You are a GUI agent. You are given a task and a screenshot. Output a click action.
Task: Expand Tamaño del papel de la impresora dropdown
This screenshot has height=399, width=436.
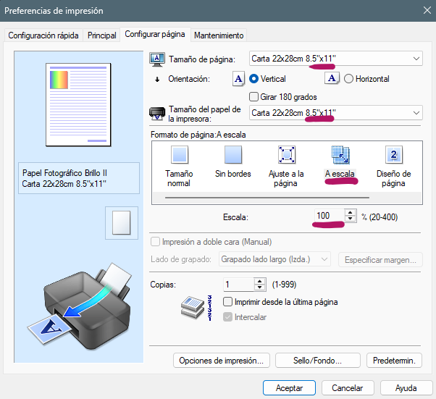336,112
